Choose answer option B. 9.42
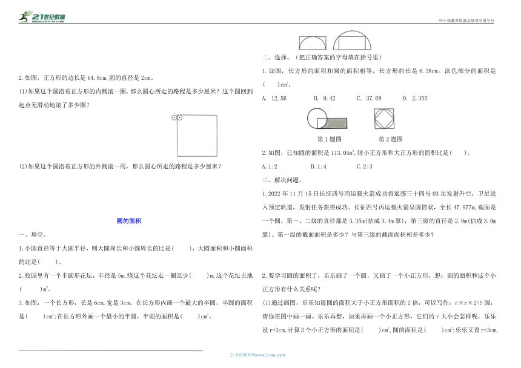Screen dimensions: 521x368 (x=325, y=98)
